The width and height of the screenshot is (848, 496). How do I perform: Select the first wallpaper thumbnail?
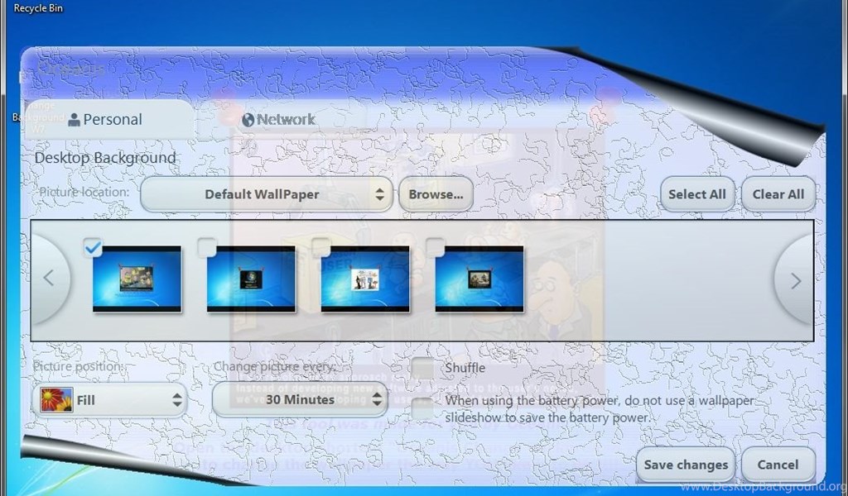tap(137, 279)
